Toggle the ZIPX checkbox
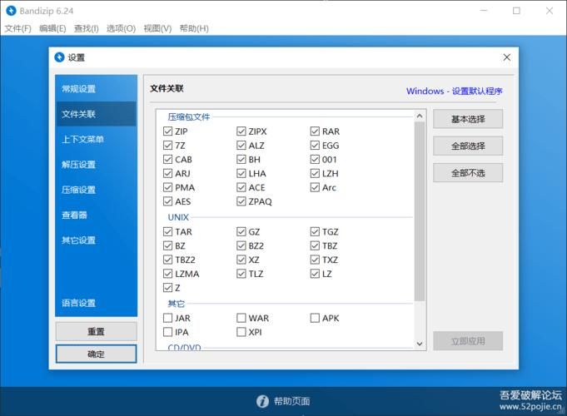The image size is (567, 416). [x=241, y=131]
